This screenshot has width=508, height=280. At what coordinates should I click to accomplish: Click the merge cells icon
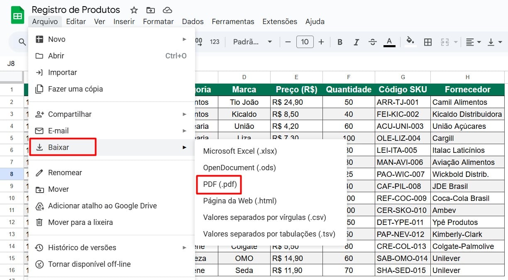point(445,42)
